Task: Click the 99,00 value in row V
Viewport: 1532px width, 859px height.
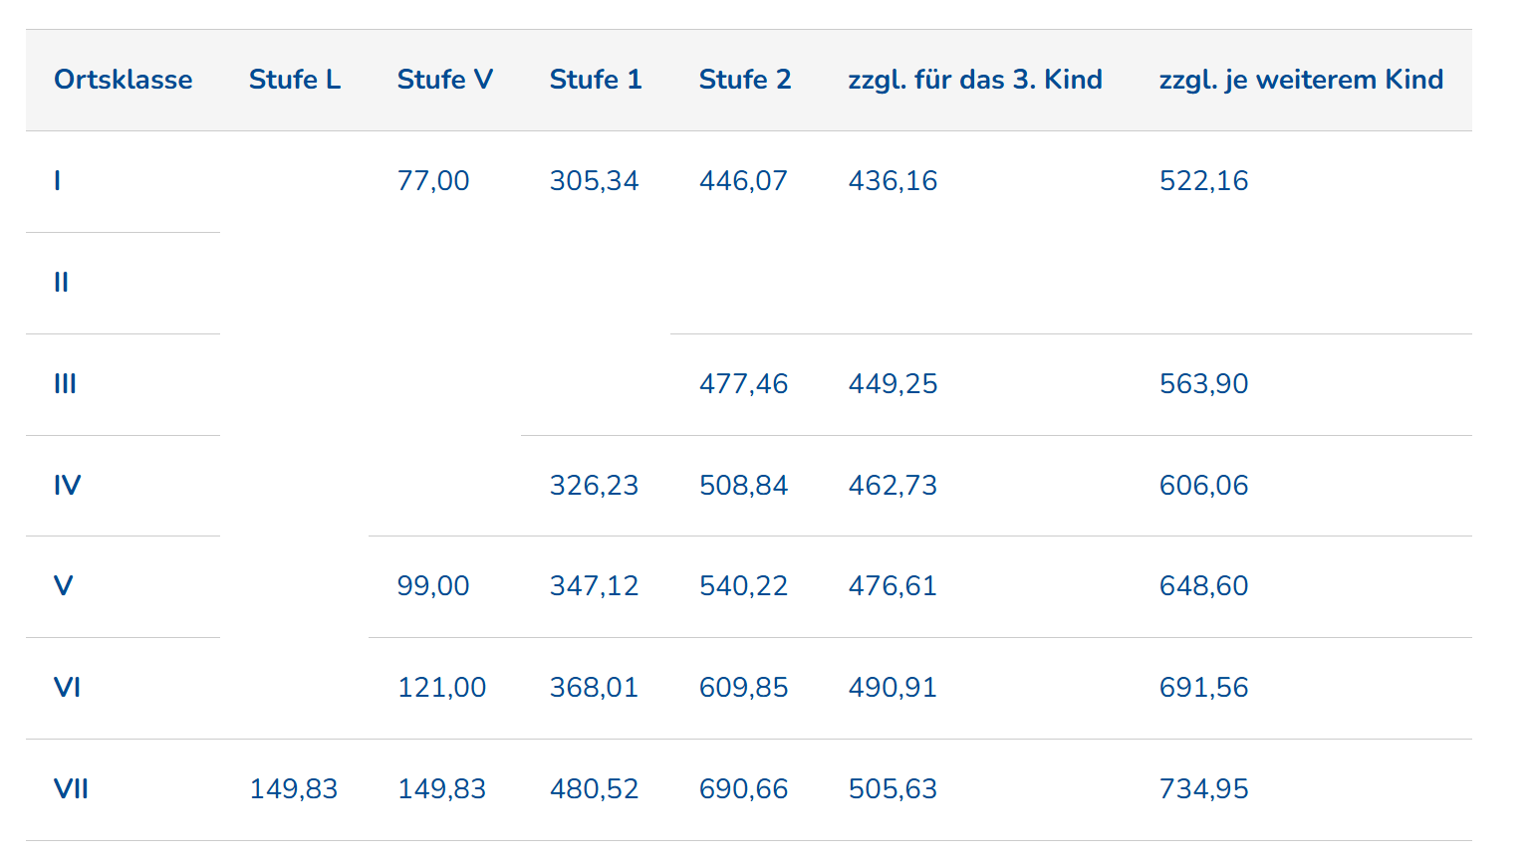Action: (433, 586)
